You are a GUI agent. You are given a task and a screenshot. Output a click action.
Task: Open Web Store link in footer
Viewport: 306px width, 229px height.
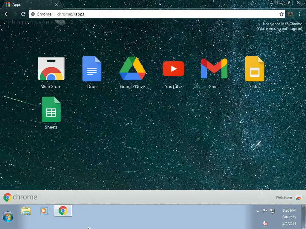[x=284, y=197]
